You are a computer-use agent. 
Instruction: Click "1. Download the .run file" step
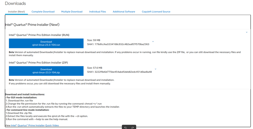point(19,100)
